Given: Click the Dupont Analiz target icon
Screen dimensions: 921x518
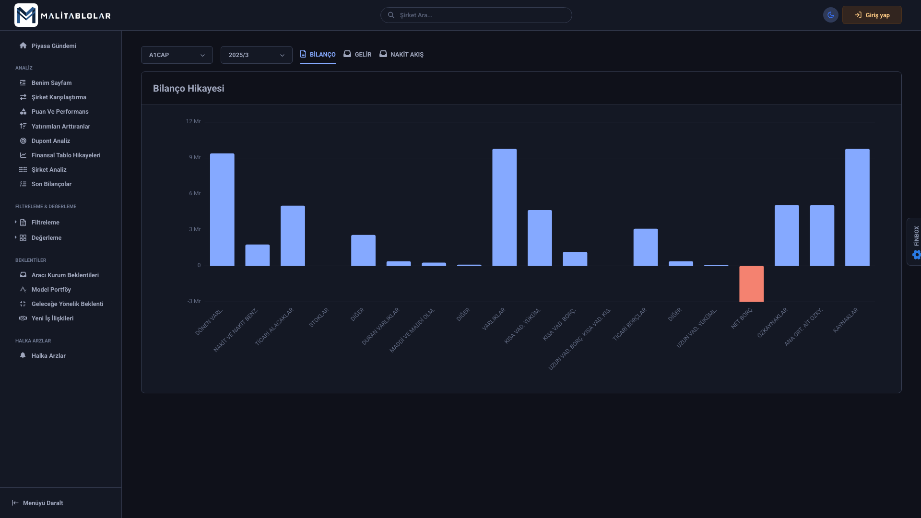Looking at the screenshot, I should coord(23,141).
